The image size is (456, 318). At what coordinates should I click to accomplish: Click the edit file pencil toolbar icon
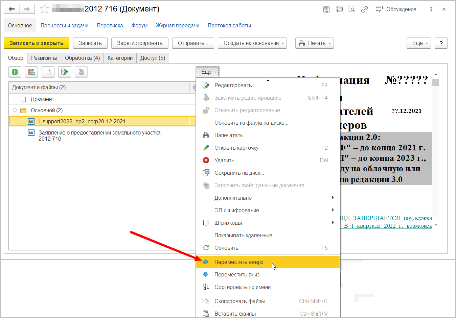(65, 72)
